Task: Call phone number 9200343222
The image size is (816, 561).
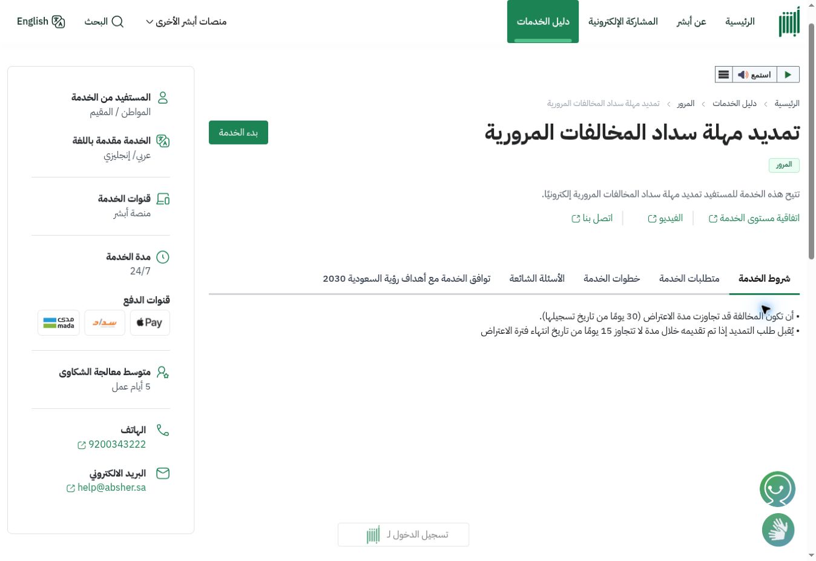Action: click(112, 445)
